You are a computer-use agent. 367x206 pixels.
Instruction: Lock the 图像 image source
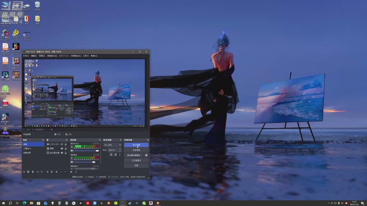click(x=66, y=148)
